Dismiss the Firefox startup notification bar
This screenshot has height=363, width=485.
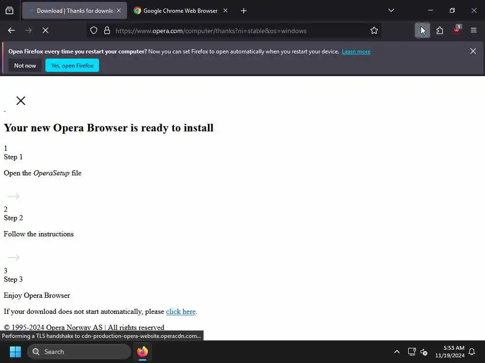pyautogui.click(x=473, y=51)
